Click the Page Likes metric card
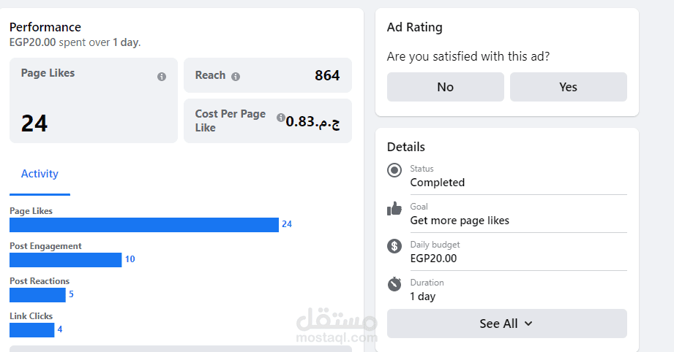 93,101
